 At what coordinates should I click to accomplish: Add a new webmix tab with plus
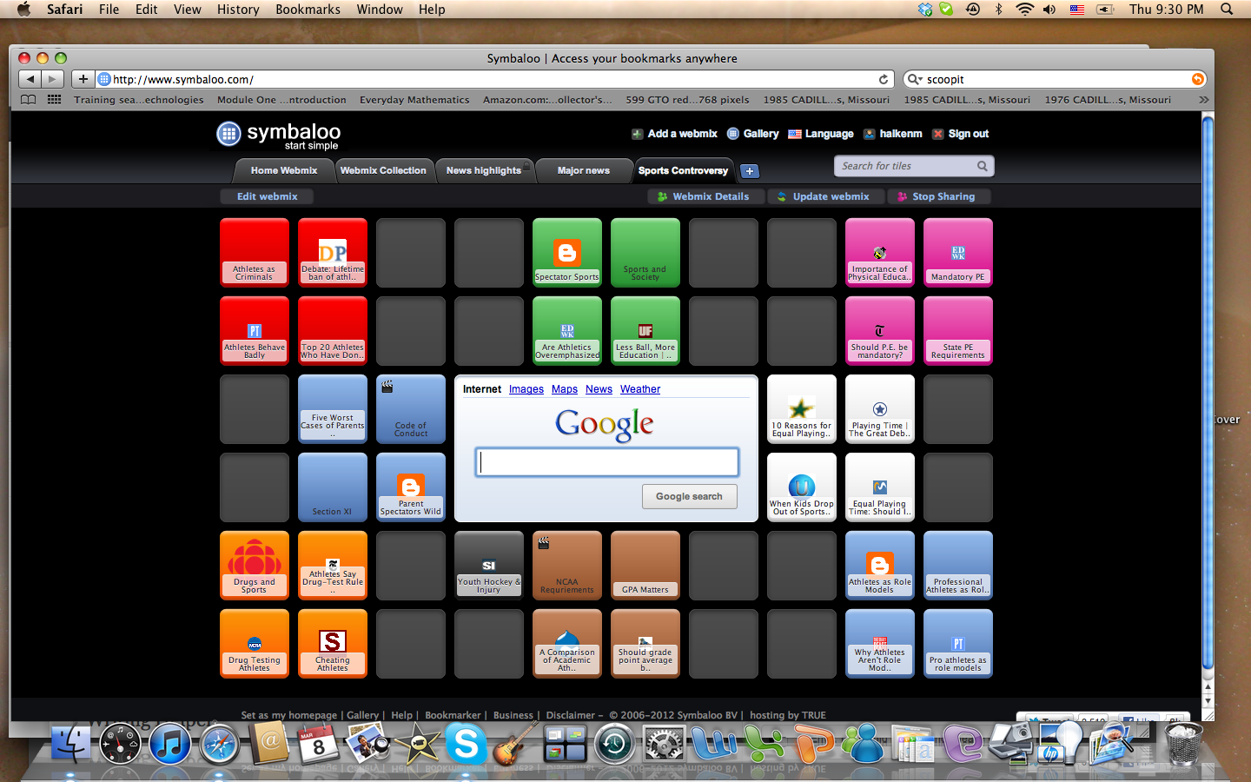(x=750, y=171)
